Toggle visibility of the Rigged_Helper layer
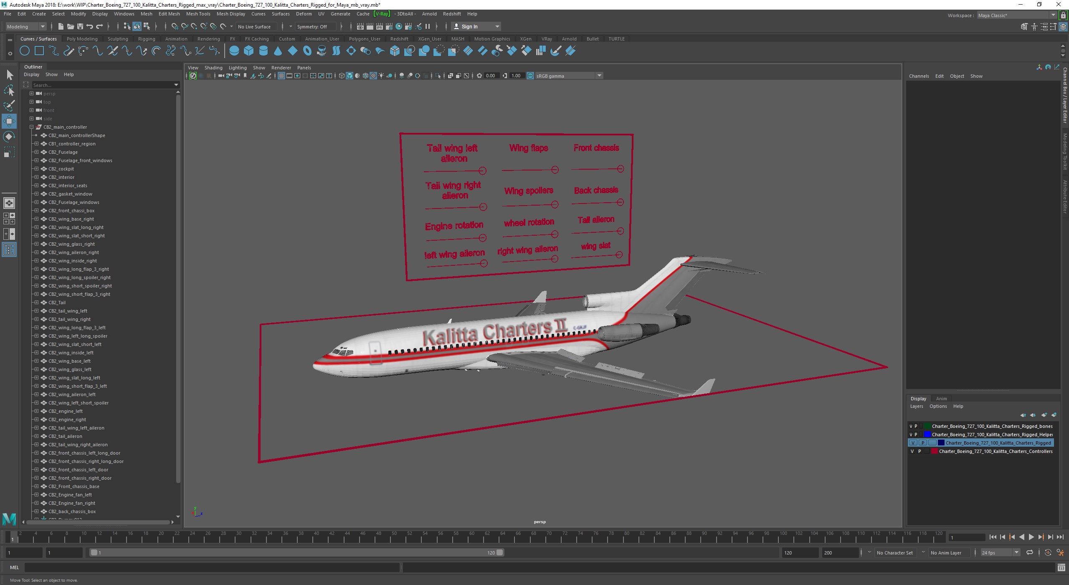 (x=911, y=435)
